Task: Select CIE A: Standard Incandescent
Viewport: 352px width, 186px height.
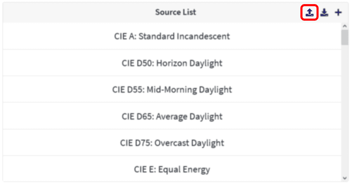Action: pos(172,36)
